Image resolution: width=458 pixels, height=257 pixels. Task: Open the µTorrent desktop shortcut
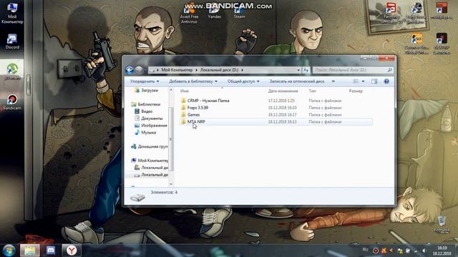[x=12, y=71]
